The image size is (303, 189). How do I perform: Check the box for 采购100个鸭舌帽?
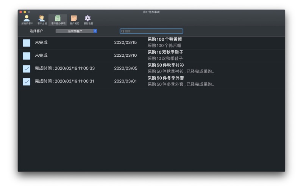tap(27, 43)
